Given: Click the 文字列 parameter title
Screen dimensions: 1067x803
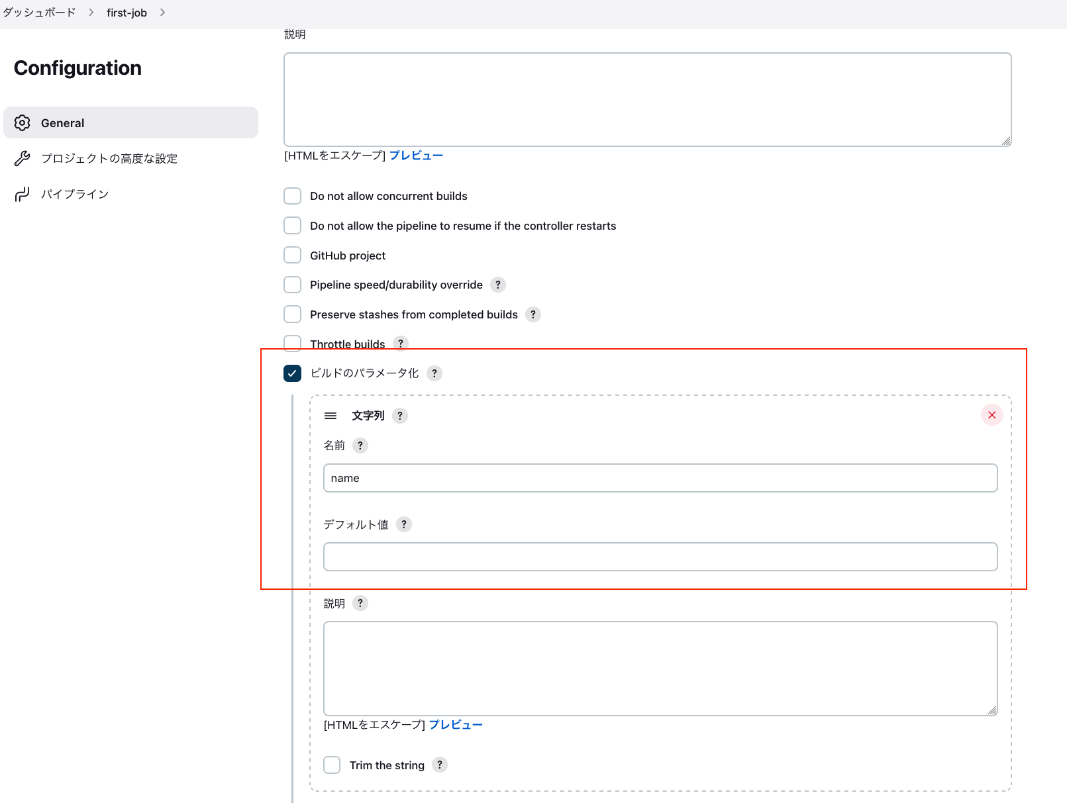Looking at the screenshot, I should [x=368, y=416].
